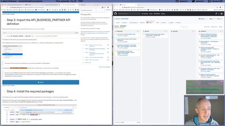Open new tab in right browser

[139, 5]
